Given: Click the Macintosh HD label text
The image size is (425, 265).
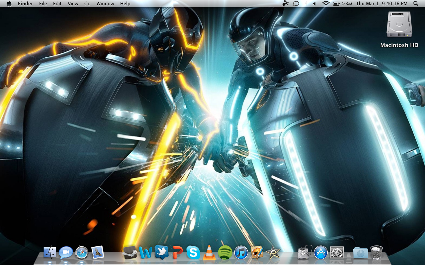Looking at the screenshot, I should [x=399, y=45].
